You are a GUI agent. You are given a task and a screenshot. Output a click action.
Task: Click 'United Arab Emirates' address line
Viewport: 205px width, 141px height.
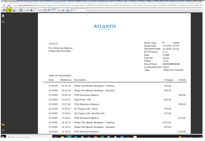coord(60,51)
